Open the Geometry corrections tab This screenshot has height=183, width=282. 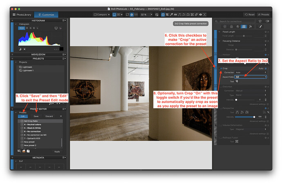244,27
